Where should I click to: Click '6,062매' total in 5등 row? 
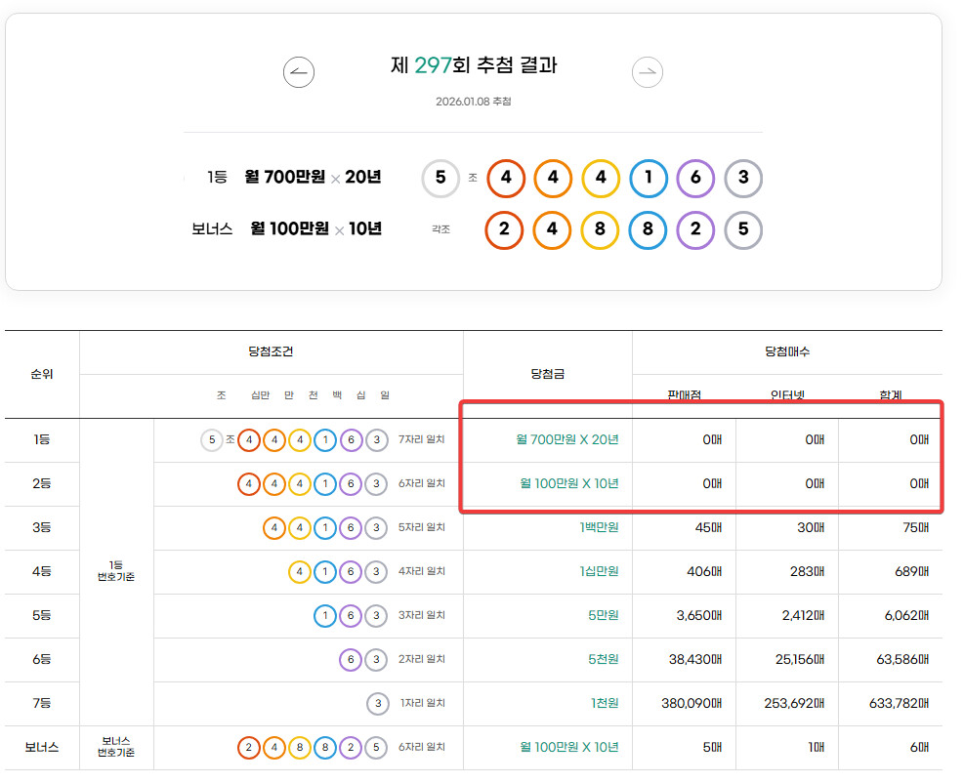[x=906, y=616]
